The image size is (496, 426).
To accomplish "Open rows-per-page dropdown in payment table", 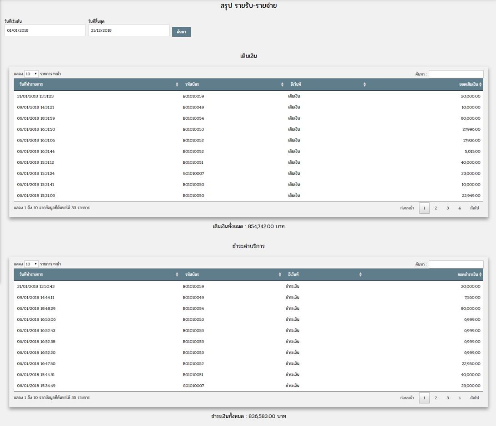I will pyautogui.click(x=31, y=264).
